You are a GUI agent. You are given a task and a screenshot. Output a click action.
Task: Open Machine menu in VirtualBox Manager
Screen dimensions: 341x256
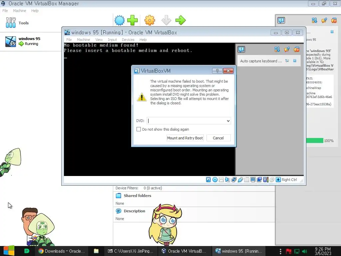coord(19,11)
